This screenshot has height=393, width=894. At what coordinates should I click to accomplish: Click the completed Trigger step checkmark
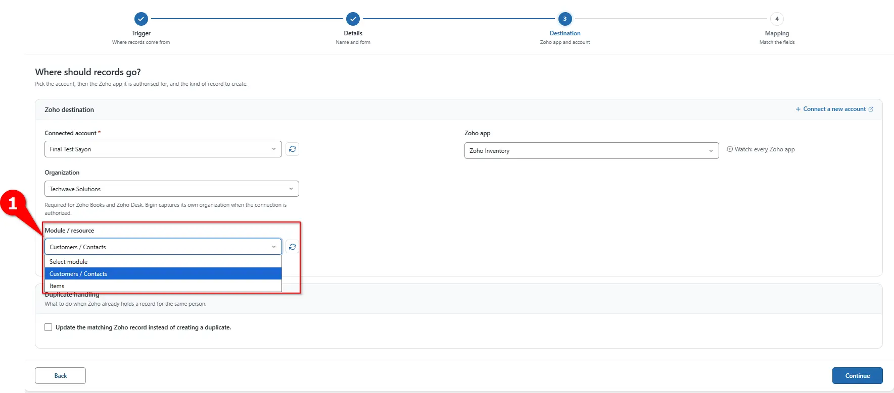coord(141,19)
